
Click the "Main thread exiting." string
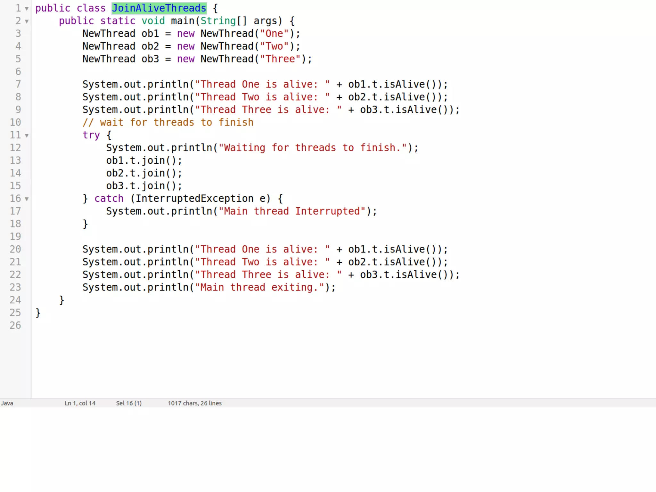point(259,287)
